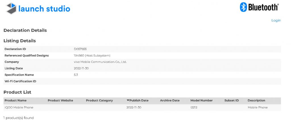Click the Bluetooth logo icon
Viewport: 291px width, 125px height.
(243, 7)
